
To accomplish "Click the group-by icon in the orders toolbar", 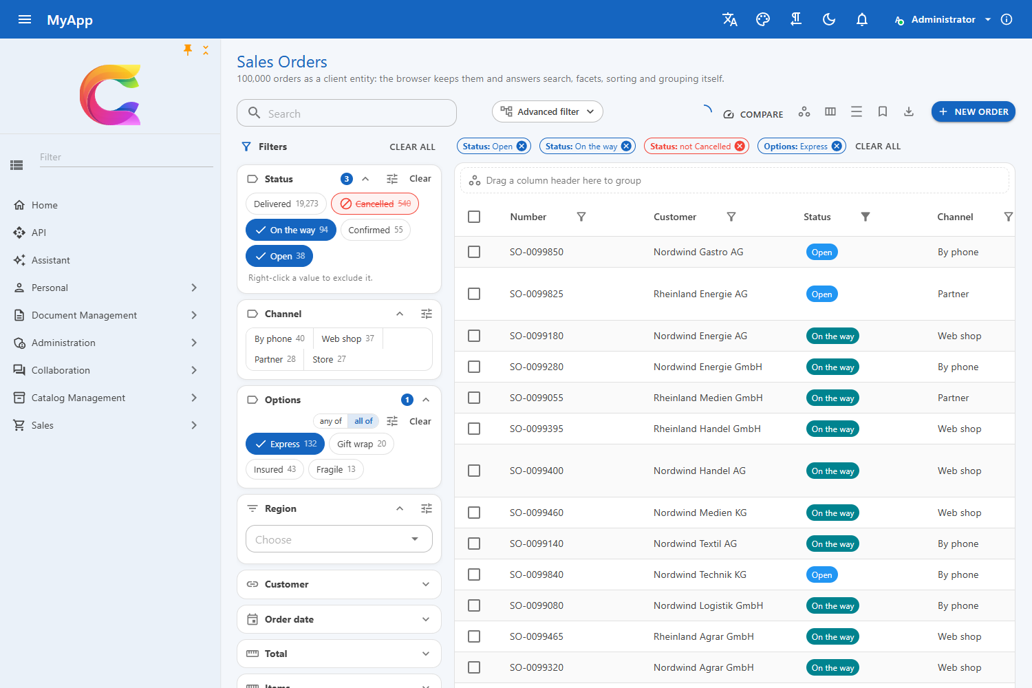I will [804, 111].
